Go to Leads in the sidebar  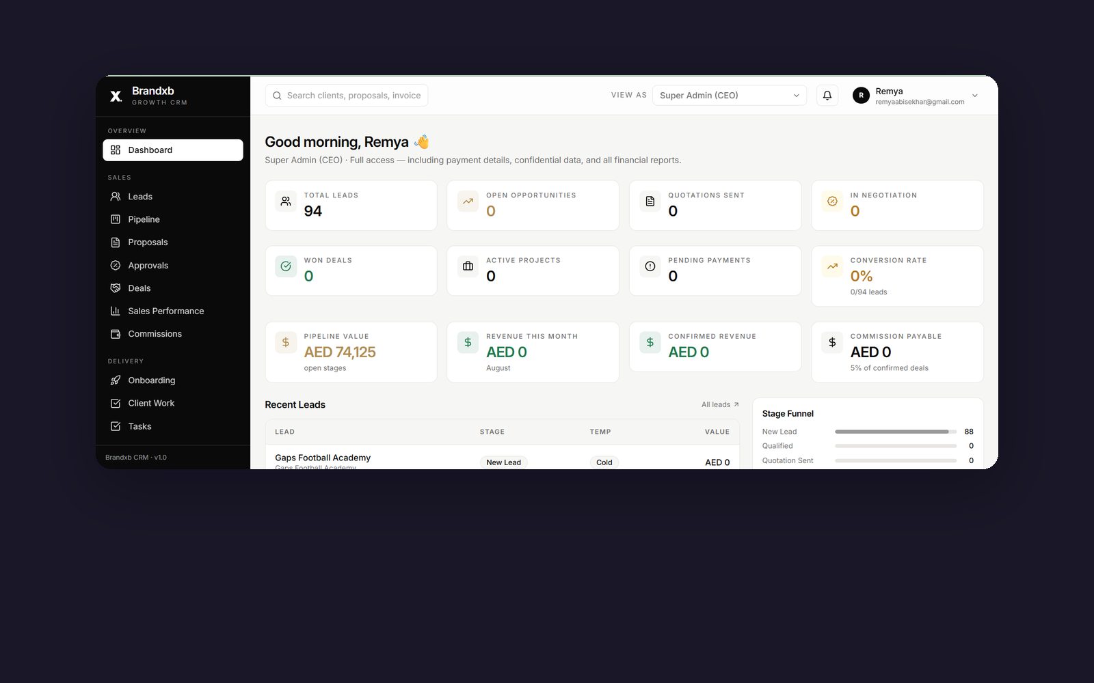coord(173,197)
